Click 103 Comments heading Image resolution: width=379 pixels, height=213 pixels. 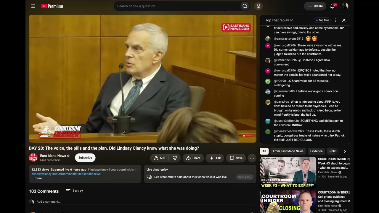(44, 191)
